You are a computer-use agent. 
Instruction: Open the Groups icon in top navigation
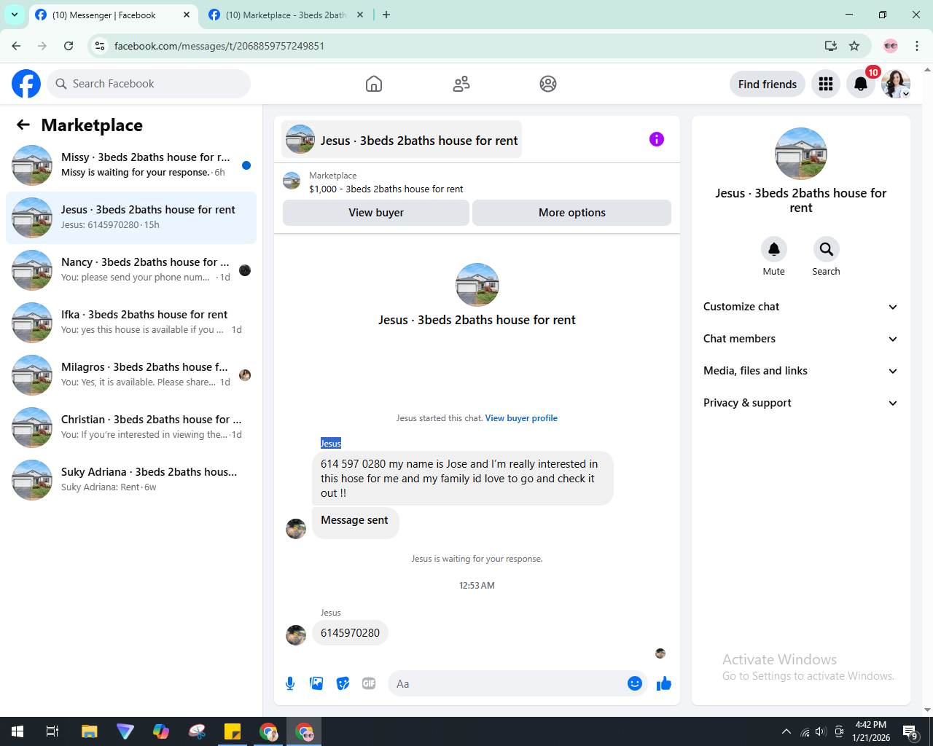[548, 84]
